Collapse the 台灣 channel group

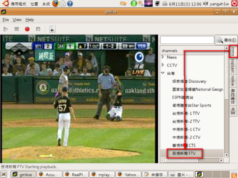163,73
